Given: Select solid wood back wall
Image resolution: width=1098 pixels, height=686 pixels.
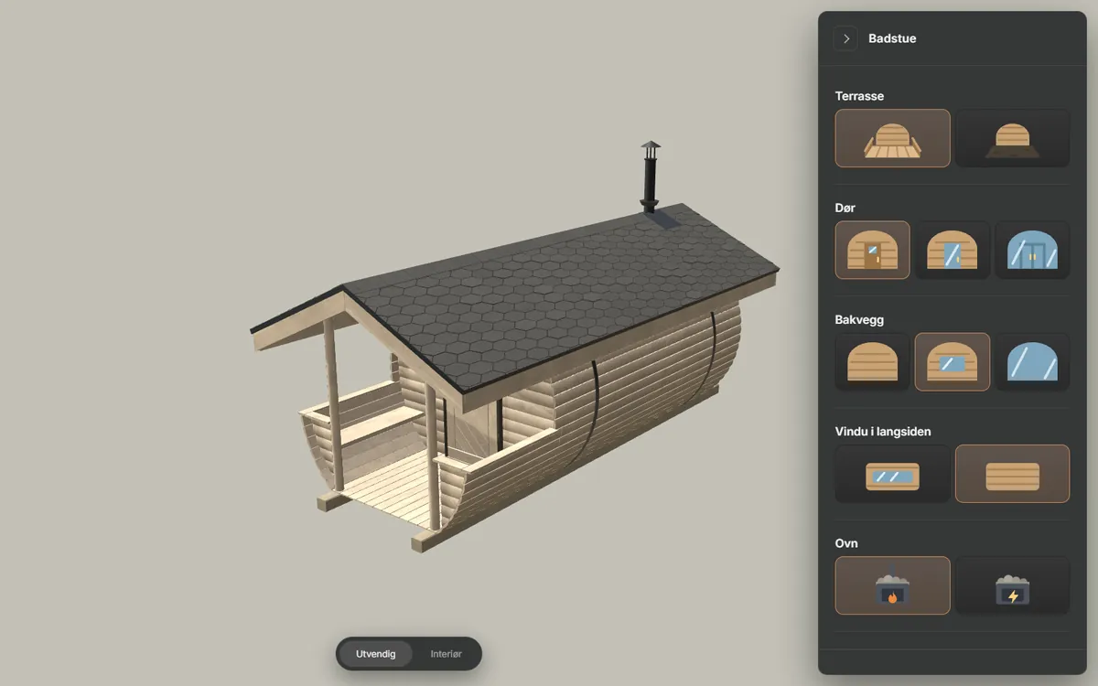Looking at the screenshot, I should click(872, 361).
